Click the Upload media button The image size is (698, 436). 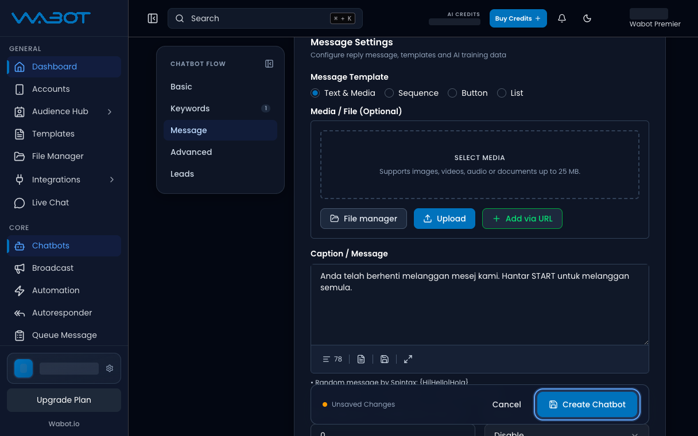444,219
